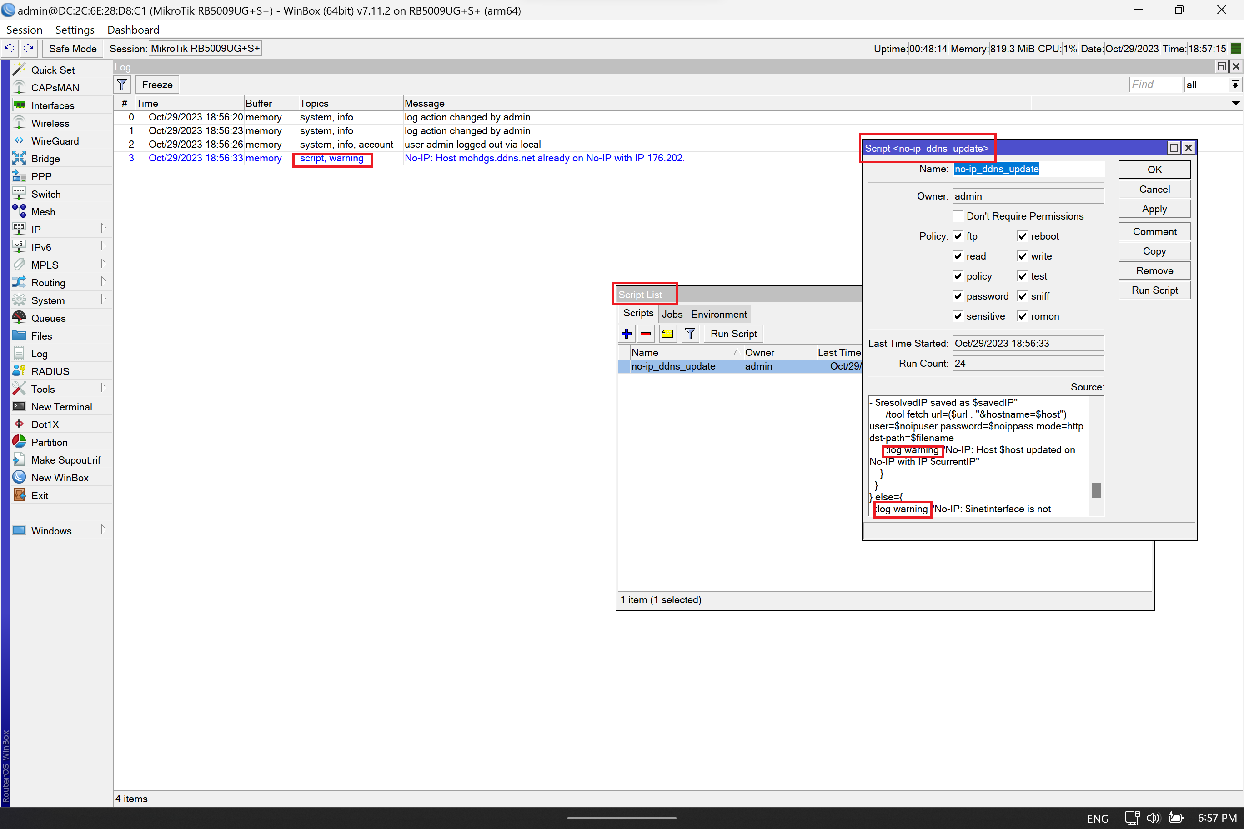Expand the IP sidebar submenu

(104, 229)
